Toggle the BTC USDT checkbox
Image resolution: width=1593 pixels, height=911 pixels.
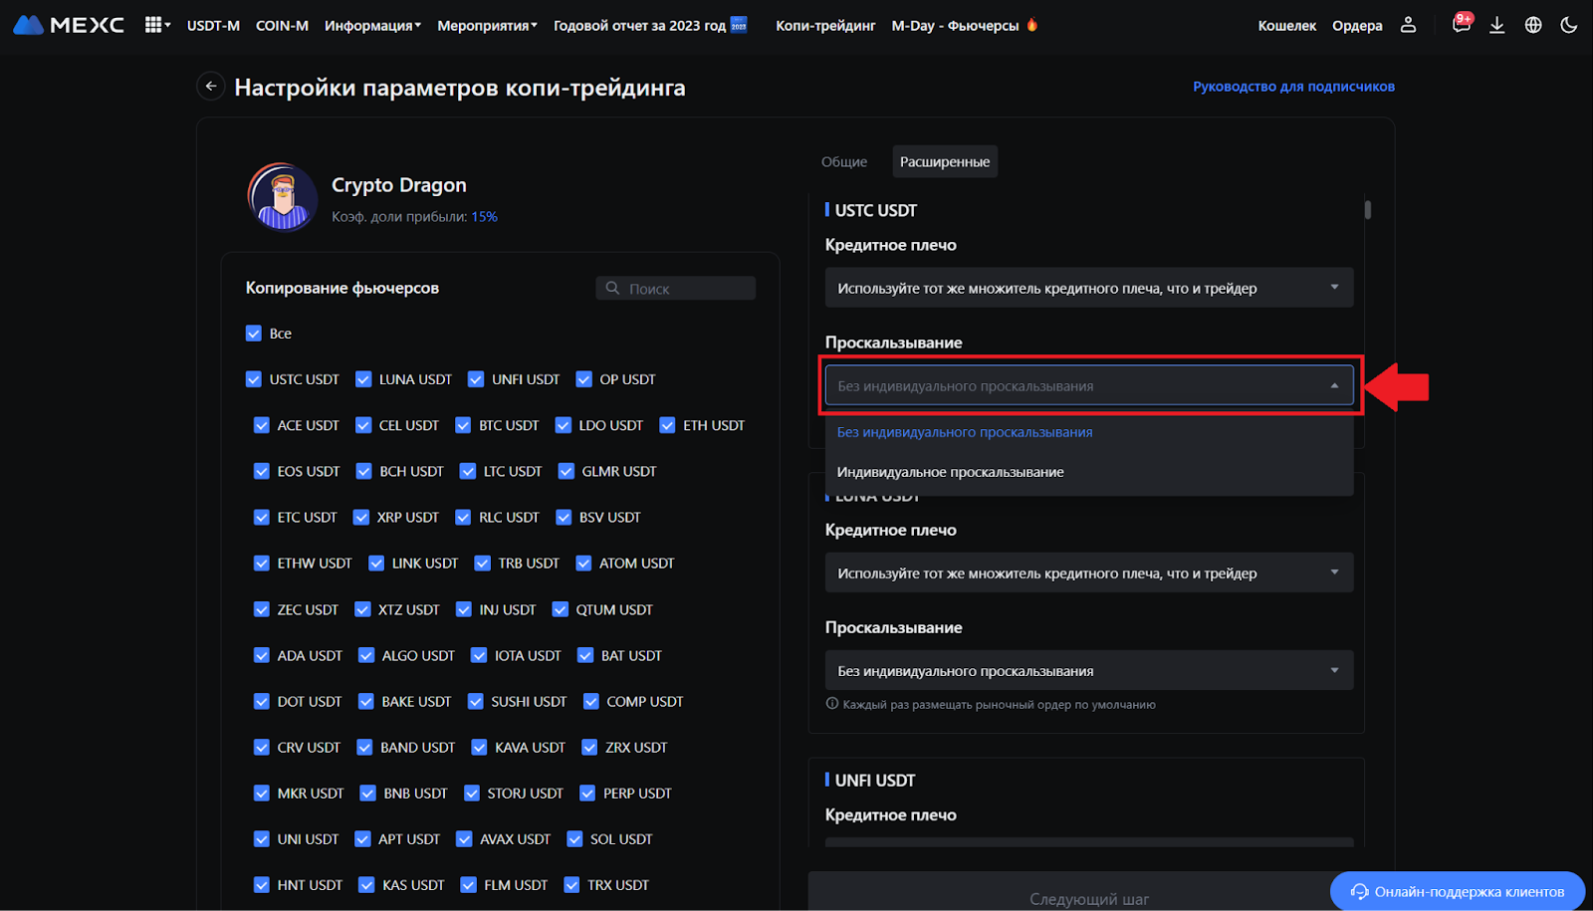463,425
